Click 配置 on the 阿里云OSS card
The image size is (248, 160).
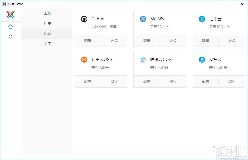pyautogui.click(x=88, y=81)
